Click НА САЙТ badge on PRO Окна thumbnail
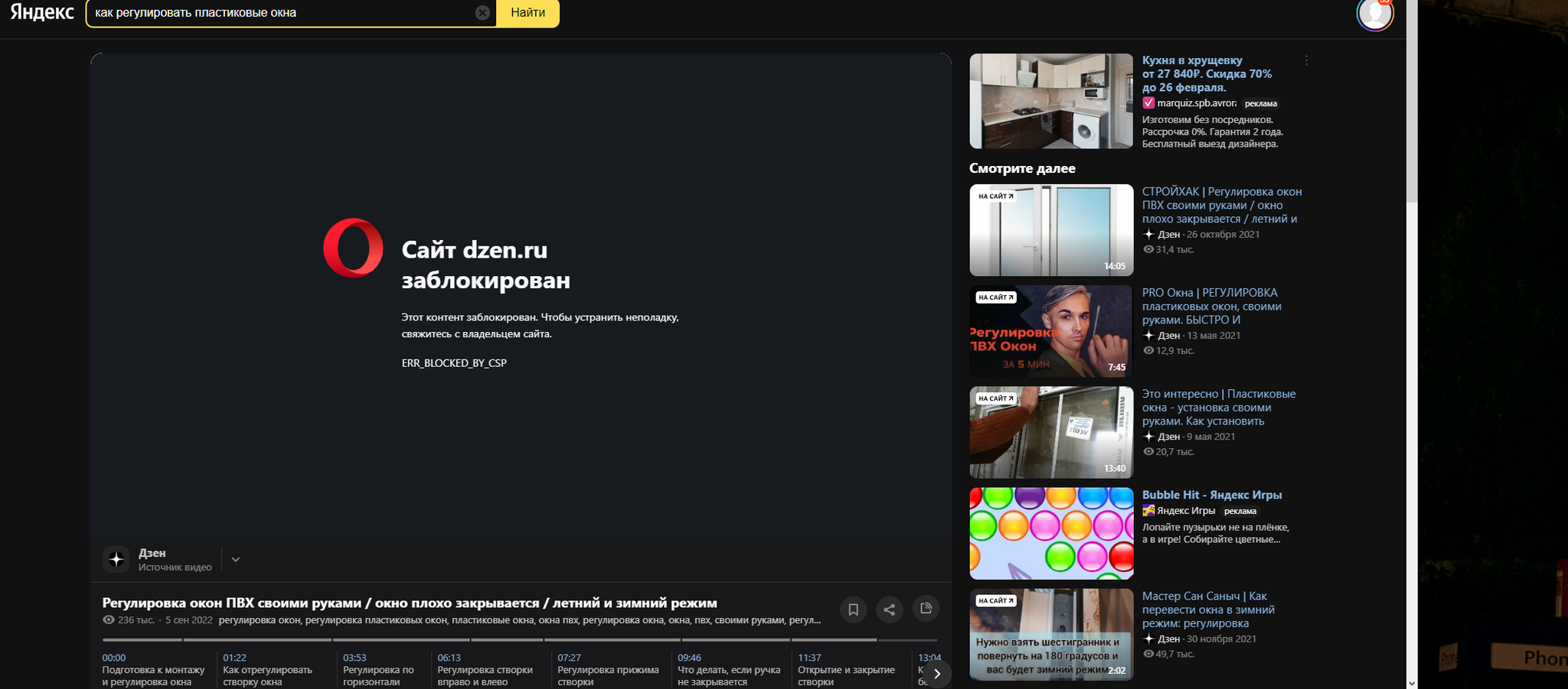1568x689 pixels. (995, 297)
